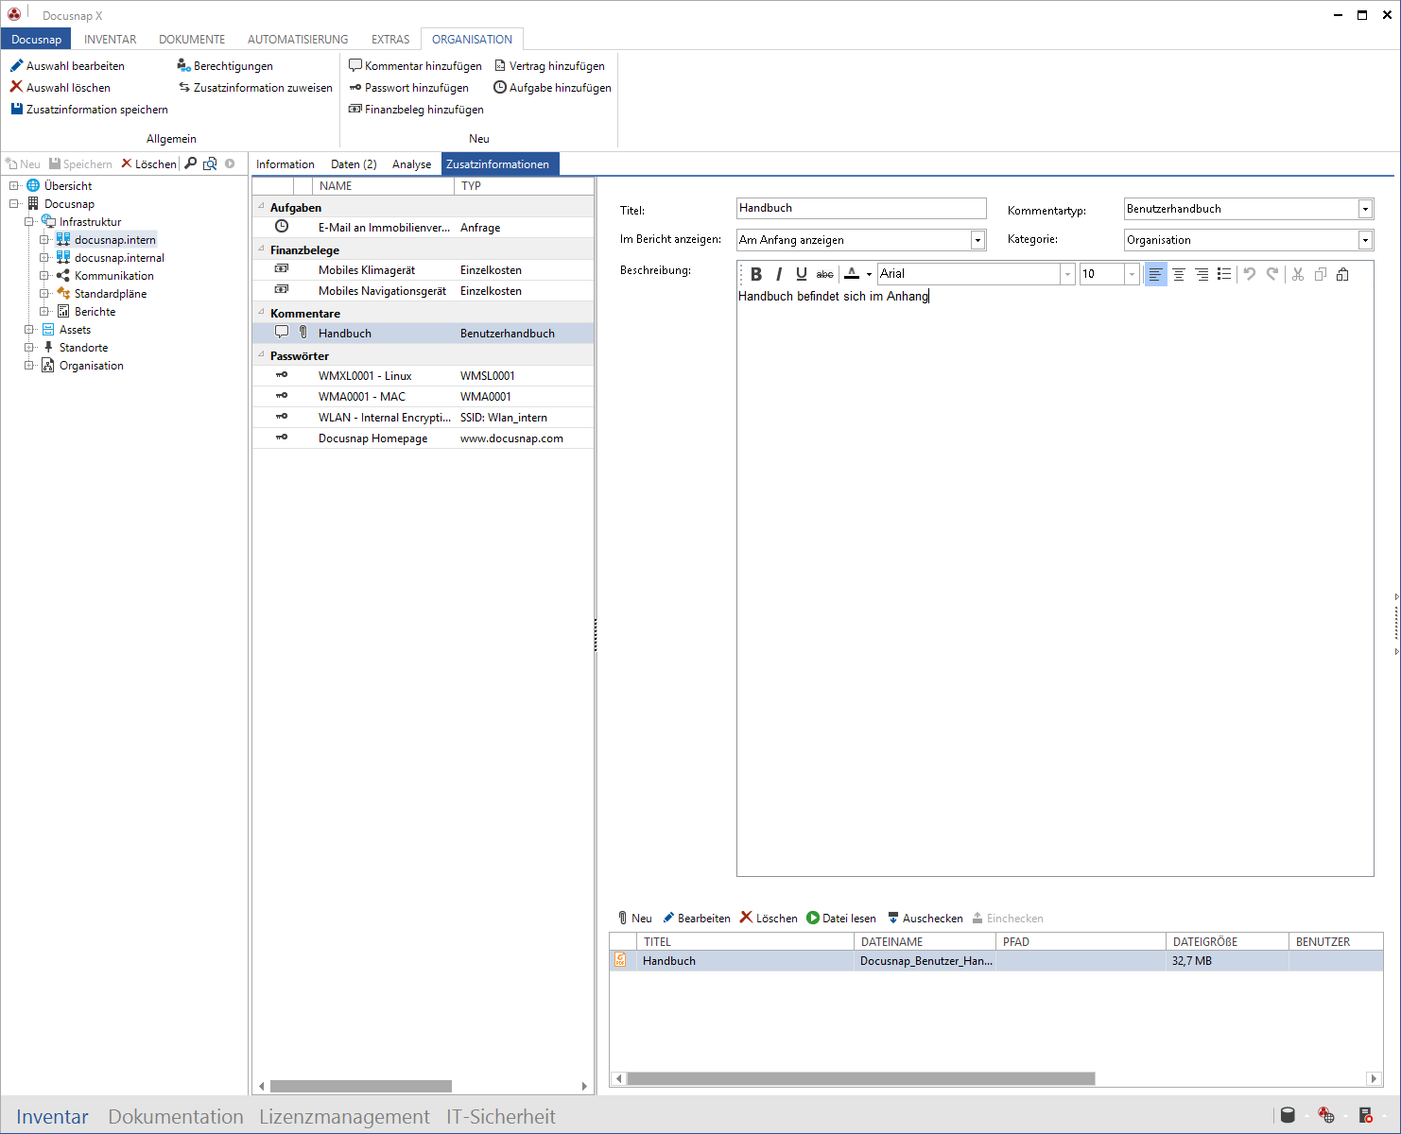Select Kommunikation in the tree
Image resolution: width=1401 pixels, height=1134 pixels.
(x=113, y=276)
